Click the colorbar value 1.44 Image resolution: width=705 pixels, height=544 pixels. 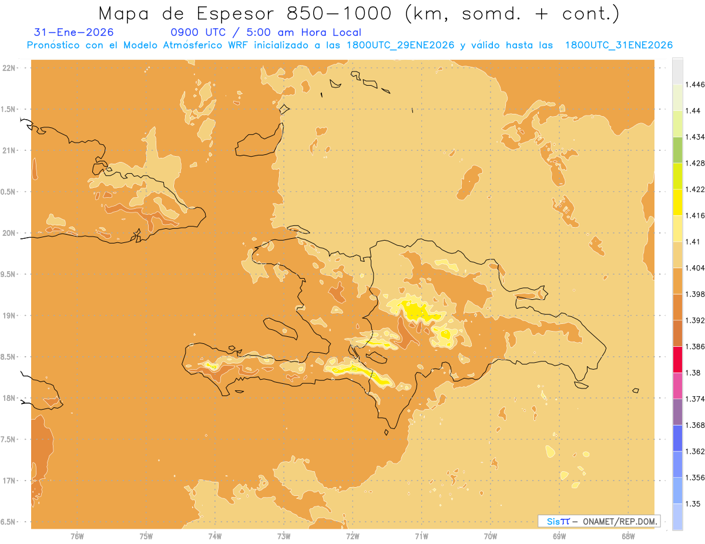pyautogui.click(x=693, y=111)
